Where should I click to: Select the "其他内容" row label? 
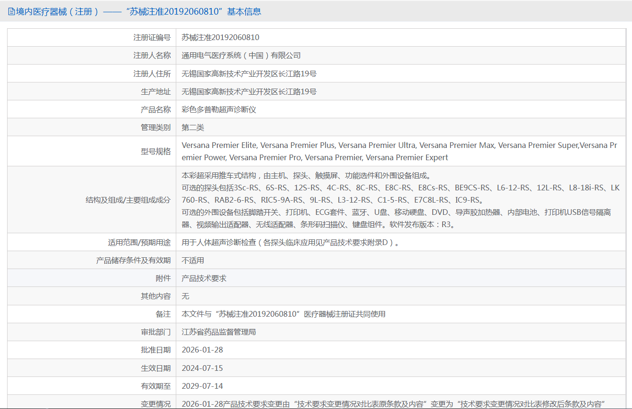(156, 296)
